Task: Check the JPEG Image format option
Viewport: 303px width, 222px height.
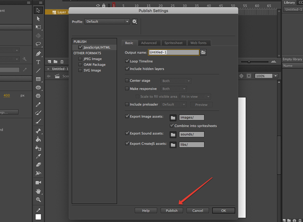Action: [80, 59]
